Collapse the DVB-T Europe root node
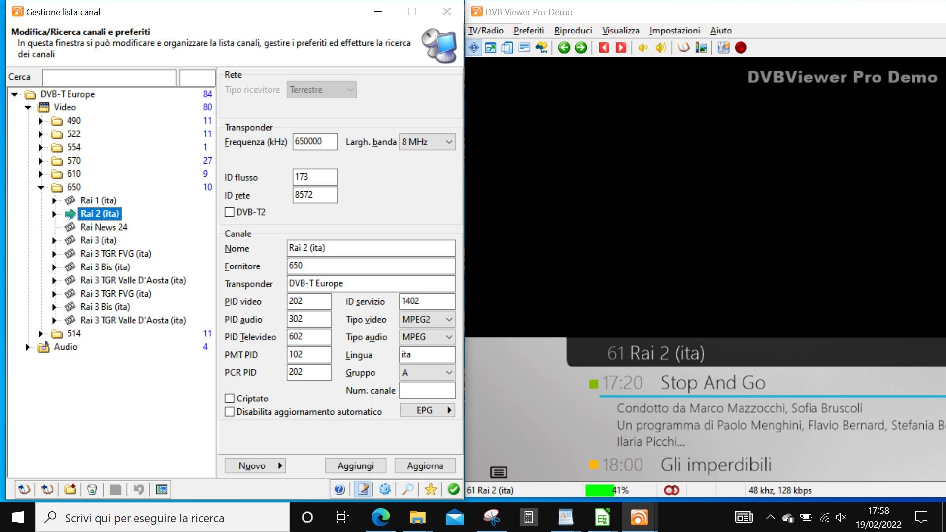This screenshot has height=532, width=946. click(x=15, y=94)
